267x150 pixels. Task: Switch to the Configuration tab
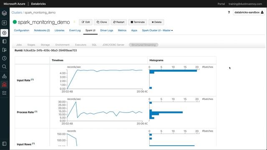coord(22,30)
